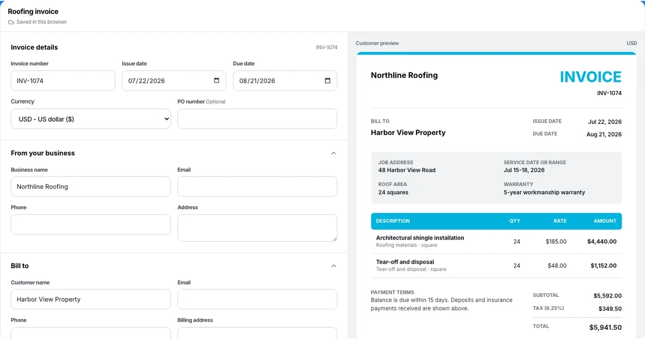Click the cloud saved-in-browser icon
This screenshot has height=339, width=645.
(11, 22)
